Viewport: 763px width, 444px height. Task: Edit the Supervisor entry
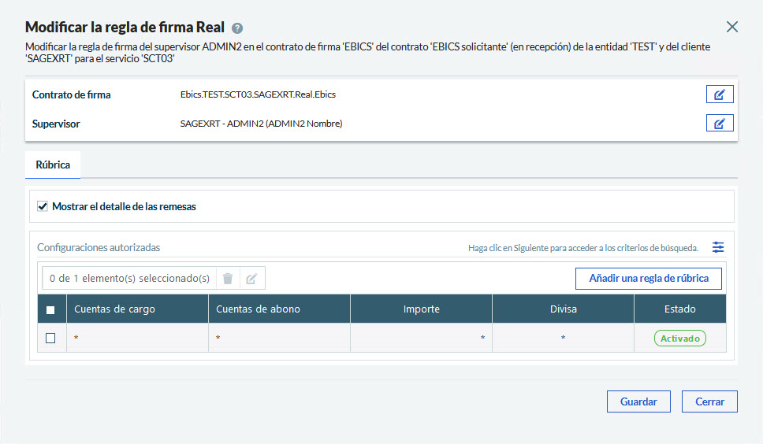[x=719, y=123]
